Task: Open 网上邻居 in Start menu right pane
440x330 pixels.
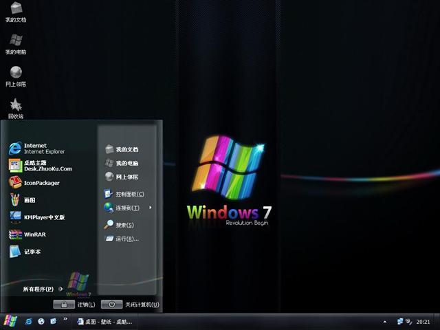Action: [122, 177]
